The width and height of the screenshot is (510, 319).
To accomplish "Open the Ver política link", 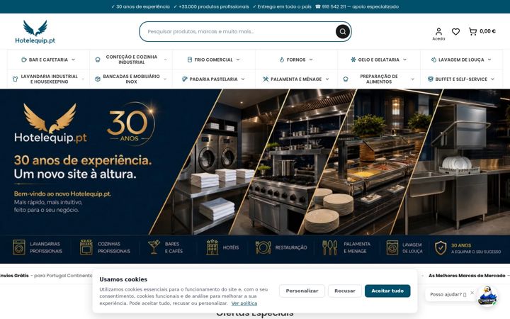I will [x=244, y=303].
